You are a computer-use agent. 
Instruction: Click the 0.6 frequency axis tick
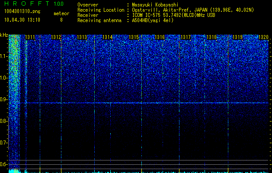4,164
